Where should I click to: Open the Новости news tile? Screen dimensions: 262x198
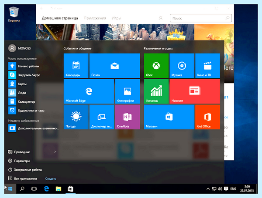195,91
